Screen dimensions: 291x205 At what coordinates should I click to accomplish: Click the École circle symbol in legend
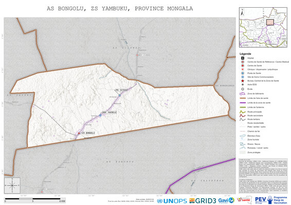[x=242, y=89]
